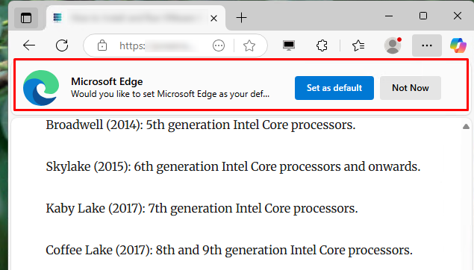
Task: Click the 'Broadwell (2014)' text line
Action: coord(200,125)
